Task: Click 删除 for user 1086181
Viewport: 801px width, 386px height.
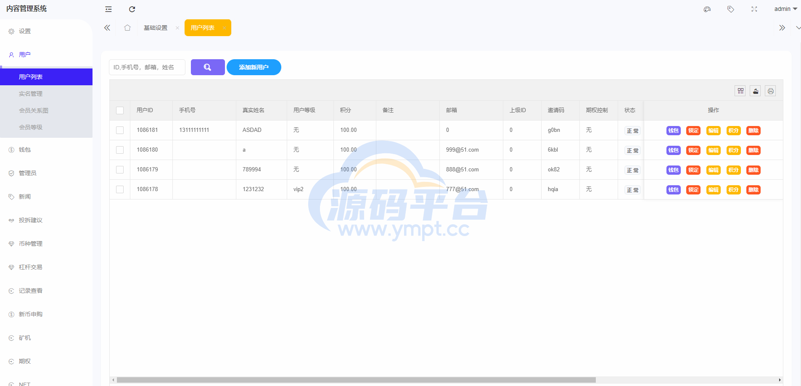Action: point(753,131)
